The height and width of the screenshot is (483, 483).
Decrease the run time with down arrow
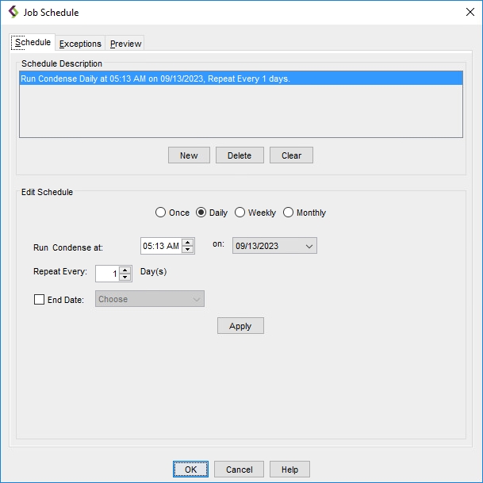click(188, 250)
